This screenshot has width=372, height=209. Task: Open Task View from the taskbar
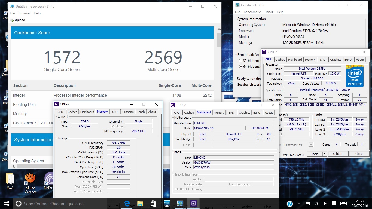[x=113, y=204]
